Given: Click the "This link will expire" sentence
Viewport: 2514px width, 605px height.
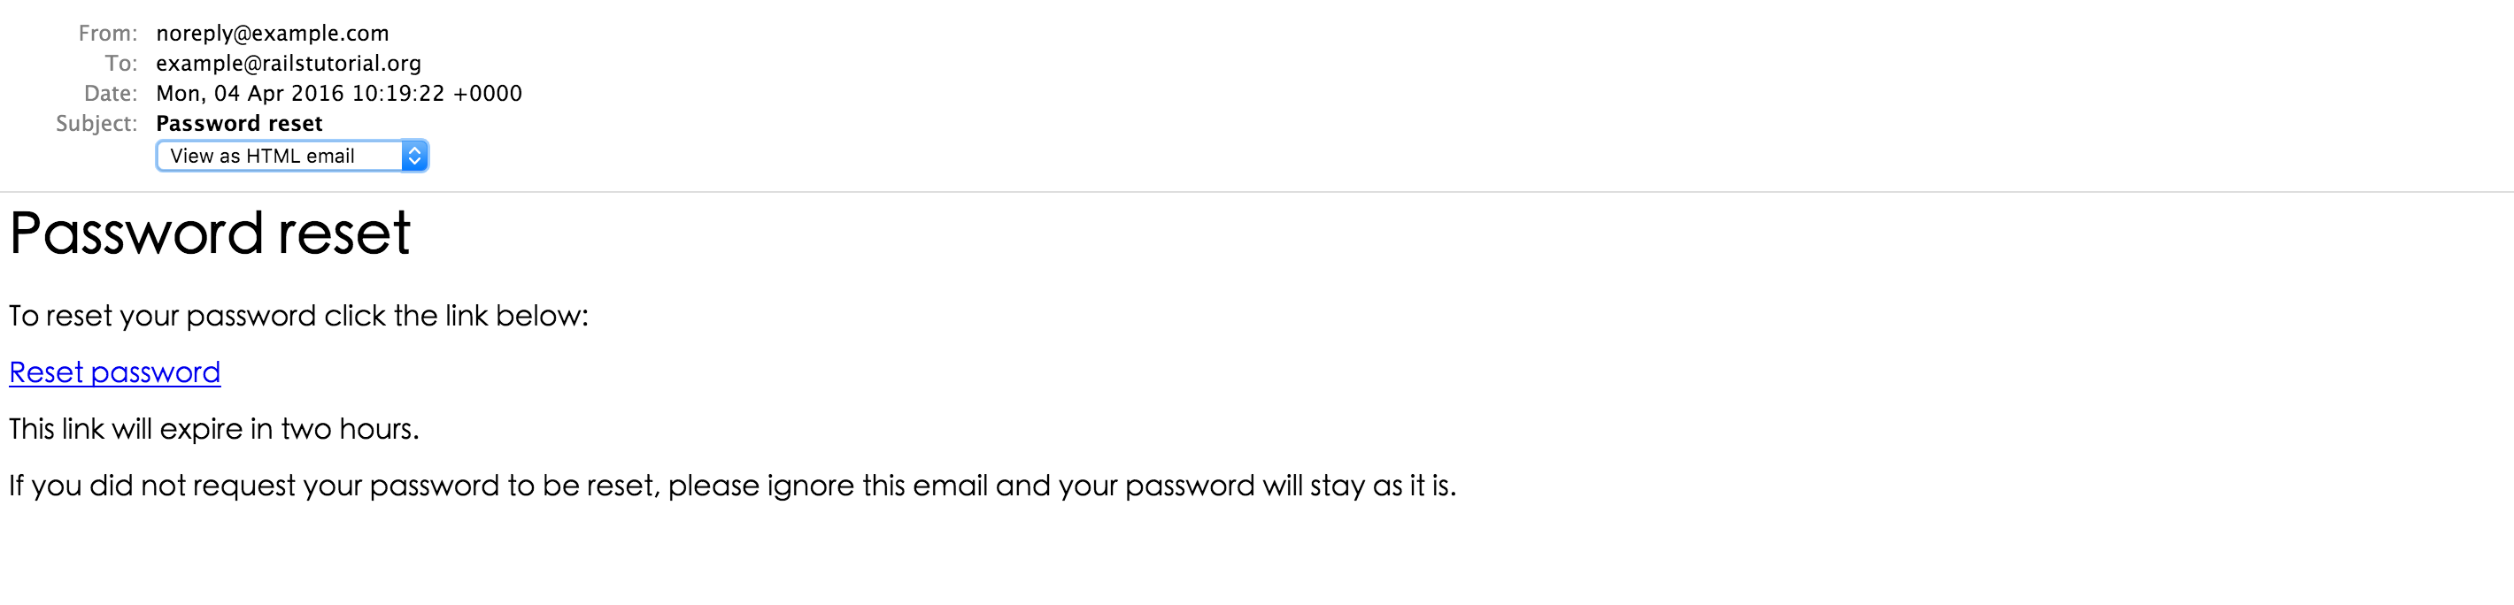Looking at the screenshot, I should 213,429.
